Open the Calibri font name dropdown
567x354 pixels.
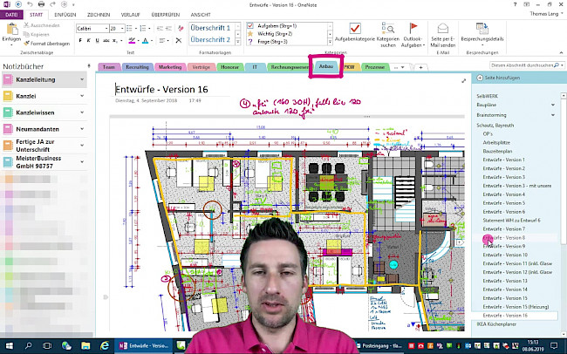(x=103, y=28)
